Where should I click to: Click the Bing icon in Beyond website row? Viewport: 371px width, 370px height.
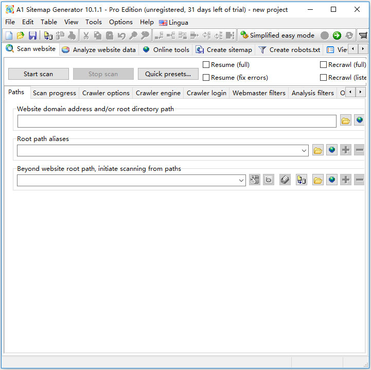point(269,180)
